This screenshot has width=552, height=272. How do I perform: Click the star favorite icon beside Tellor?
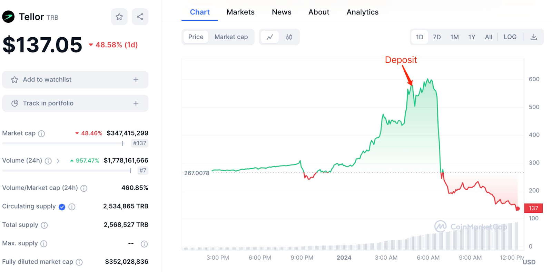(x=119, y=17)
